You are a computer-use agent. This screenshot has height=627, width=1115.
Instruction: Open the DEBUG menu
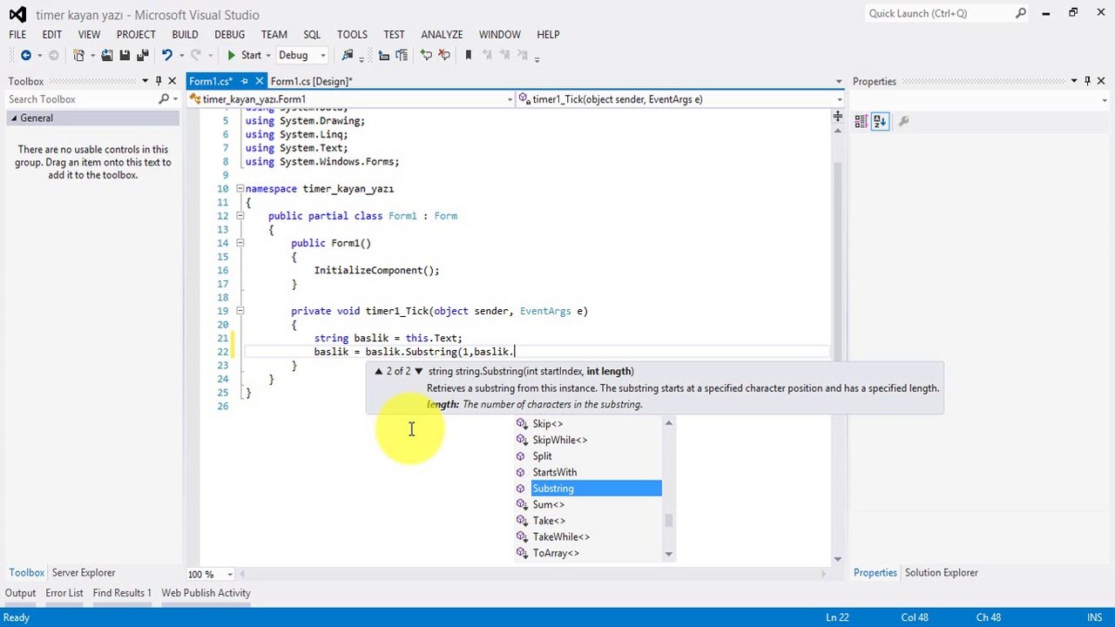click(230, 35)
